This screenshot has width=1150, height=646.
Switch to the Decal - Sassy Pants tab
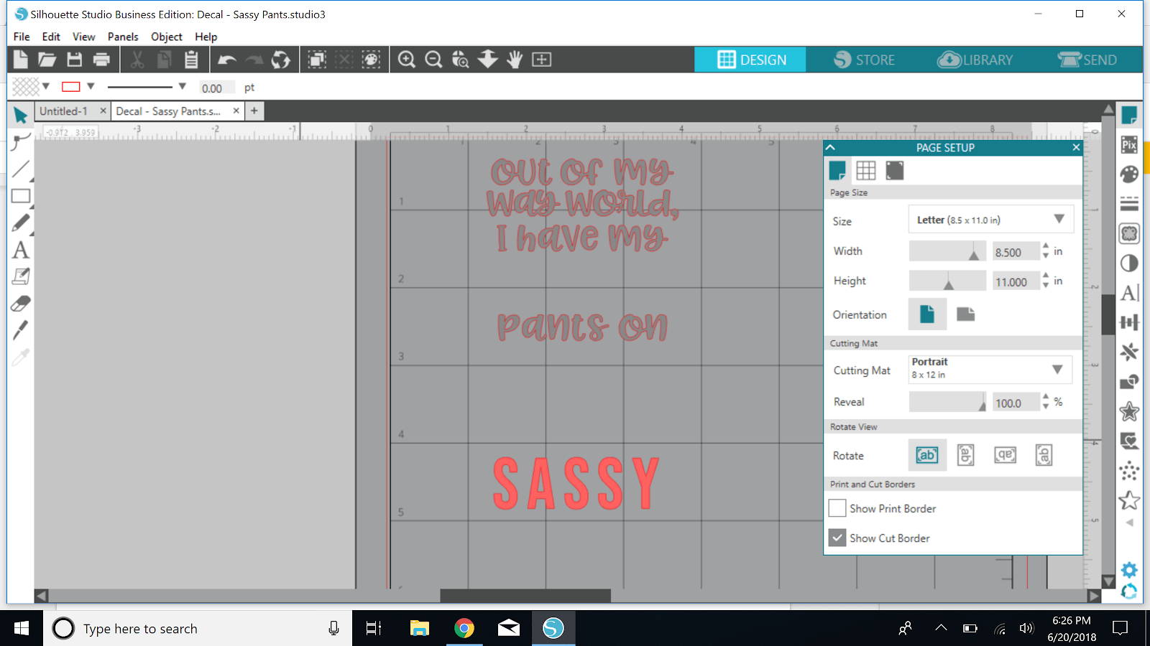point(169,111)
